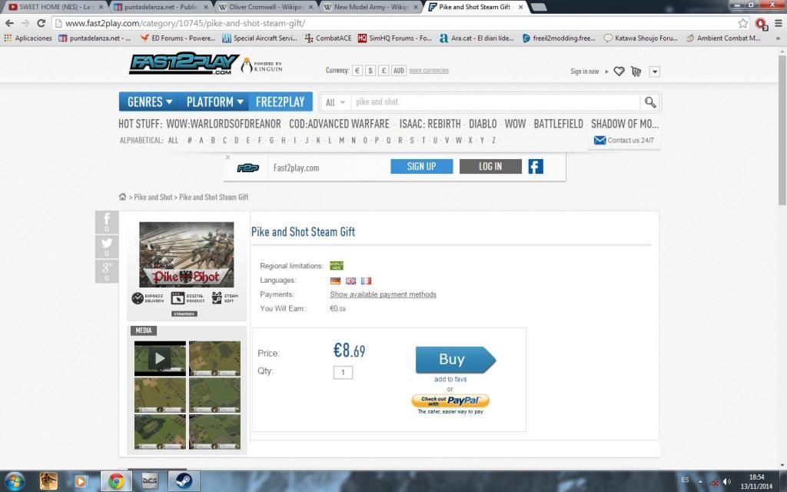Viewport: 787px width, 492px height.
Task: Click the LOG IN button
Action: pos(490,167)
